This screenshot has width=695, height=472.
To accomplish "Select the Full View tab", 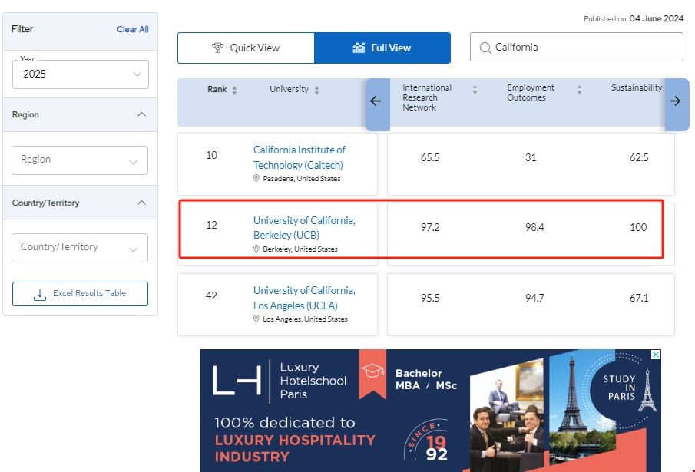I will [x=382, y=48].
